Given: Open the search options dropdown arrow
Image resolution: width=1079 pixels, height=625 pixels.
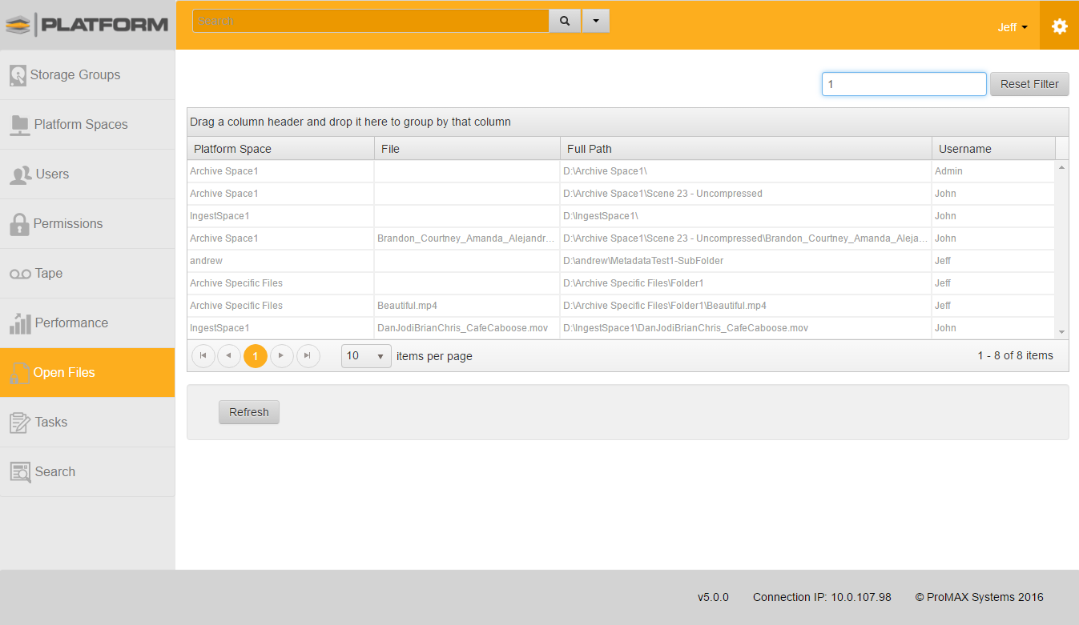Looking at the screenshot, I should pyautogui.click(x=595, y=22).
